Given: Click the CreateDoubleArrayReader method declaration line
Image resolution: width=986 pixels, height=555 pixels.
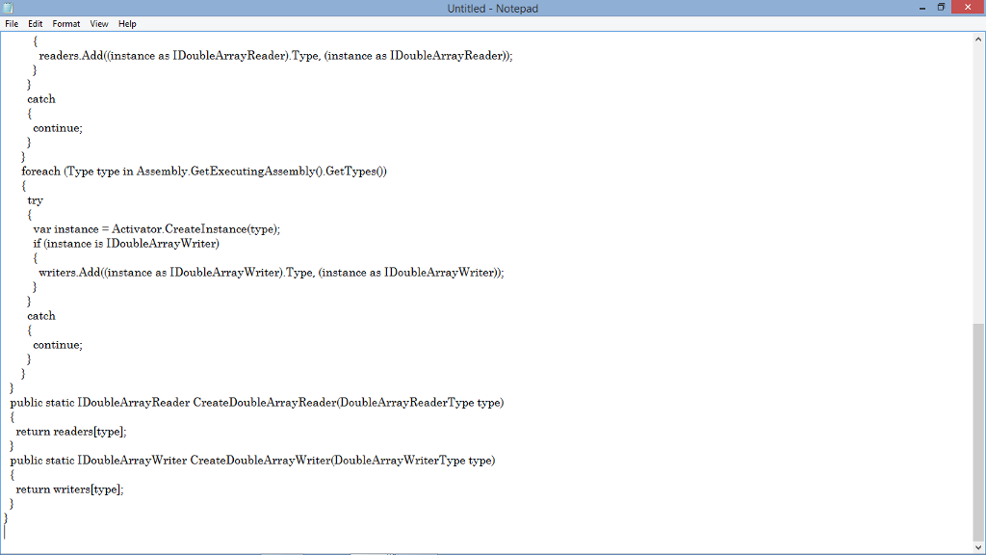Looking at the screenshot, I should (256, 403).
